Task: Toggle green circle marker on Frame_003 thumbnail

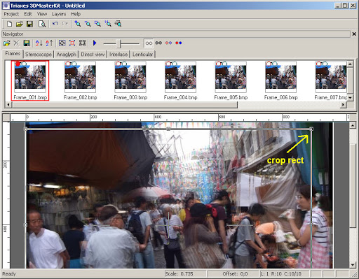Action: coord(124,64)
